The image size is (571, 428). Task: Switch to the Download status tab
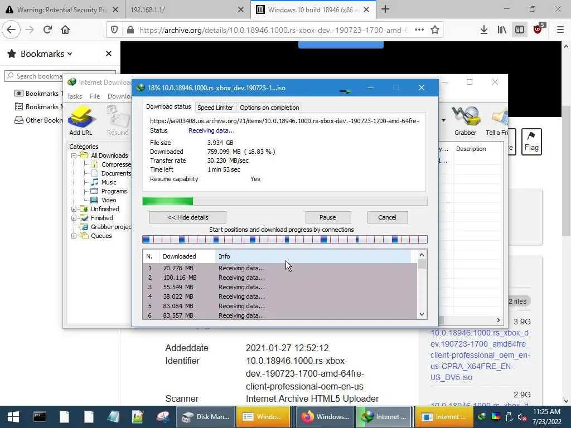point(168,106)
